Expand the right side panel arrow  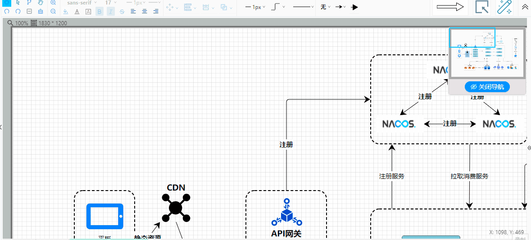[x=529, y=147]
